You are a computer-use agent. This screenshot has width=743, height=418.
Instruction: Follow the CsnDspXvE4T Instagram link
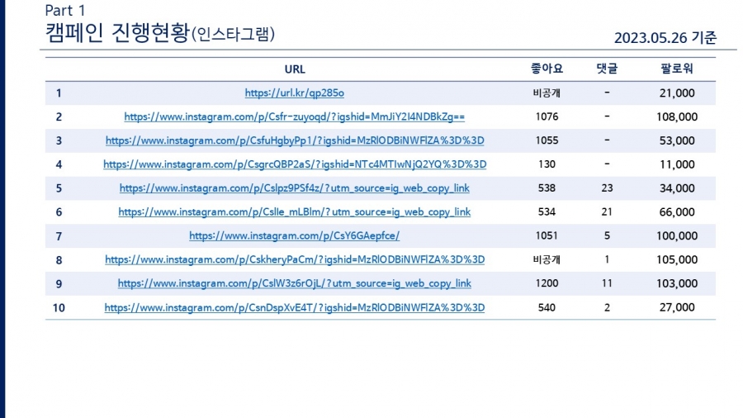294,307
